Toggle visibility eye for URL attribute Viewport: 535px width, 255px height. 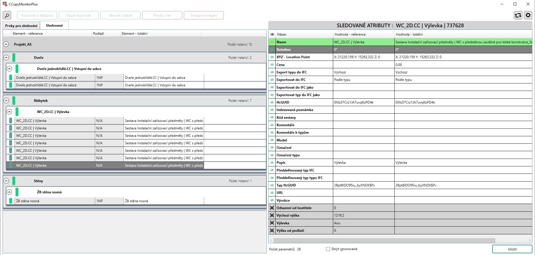272,192
